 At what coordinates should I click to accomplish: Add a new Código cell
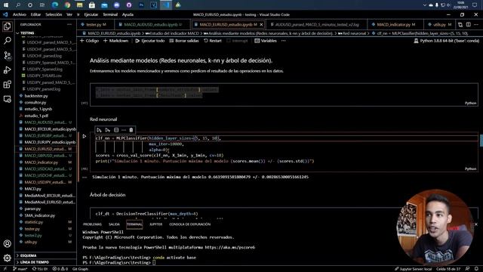pyautogui.click(x=89, y=41)
